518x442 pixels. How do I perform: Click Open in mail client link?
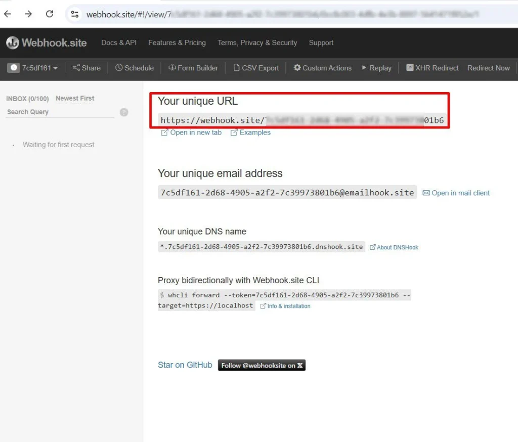456,193
